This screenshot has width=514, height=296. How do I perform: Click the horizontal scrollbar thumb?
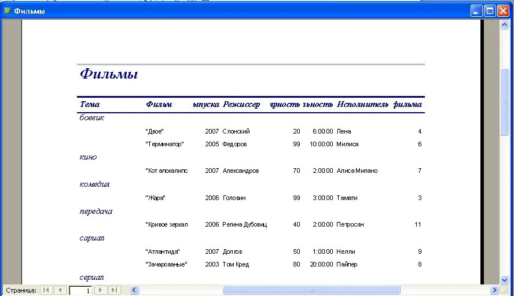point(311,290)
